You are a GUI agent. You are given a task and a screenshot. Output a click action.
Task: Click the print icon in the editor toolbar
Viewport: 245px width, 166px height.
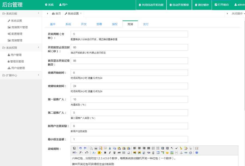click(x=96, y=148)
